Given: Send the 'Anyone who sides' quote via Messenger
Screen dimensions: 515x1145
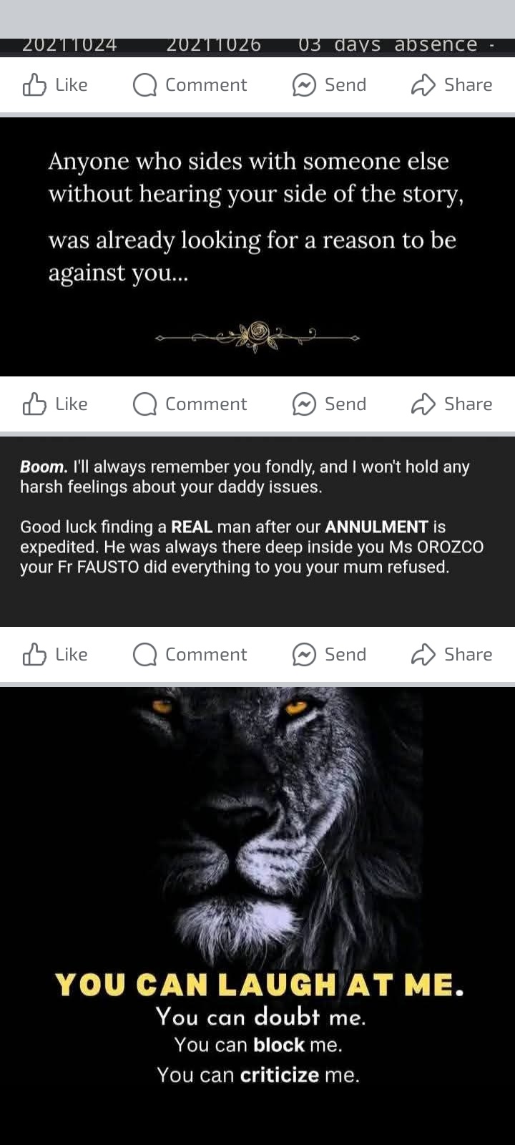Looking at the screenshot, I should 329,404.
